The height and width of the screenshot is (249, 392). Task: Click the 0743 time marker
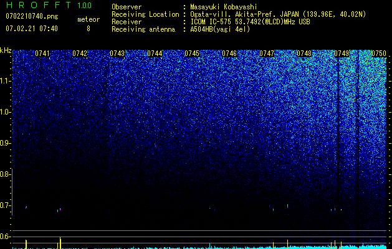tap(117, 54)
